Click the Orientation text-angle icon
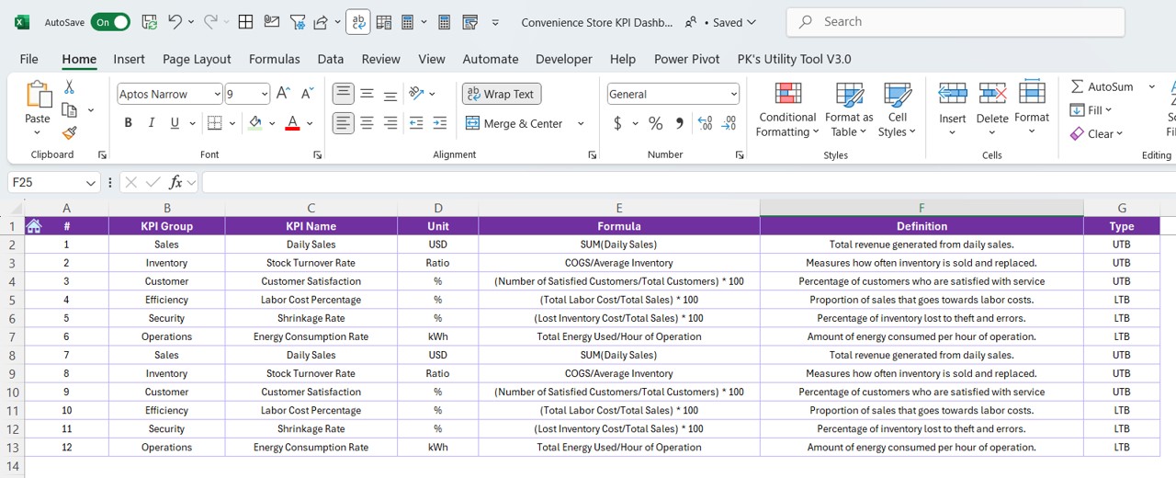Image resolution: width=1176 pixels, height=478 pixels. pyautogui.click(x=416, y=94)
